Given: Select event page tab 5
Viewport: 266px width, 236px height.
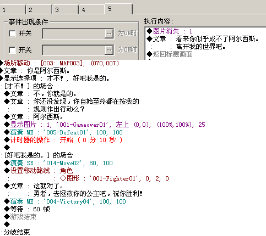Looking at the screenshot, I should pos(118,9).
